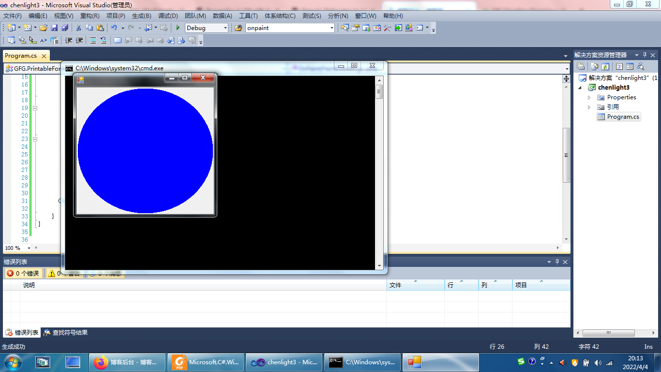This screenshot has width=661, height=372.
Task: Open the 编辑(E) menu
Action: (x=38, y=16)
